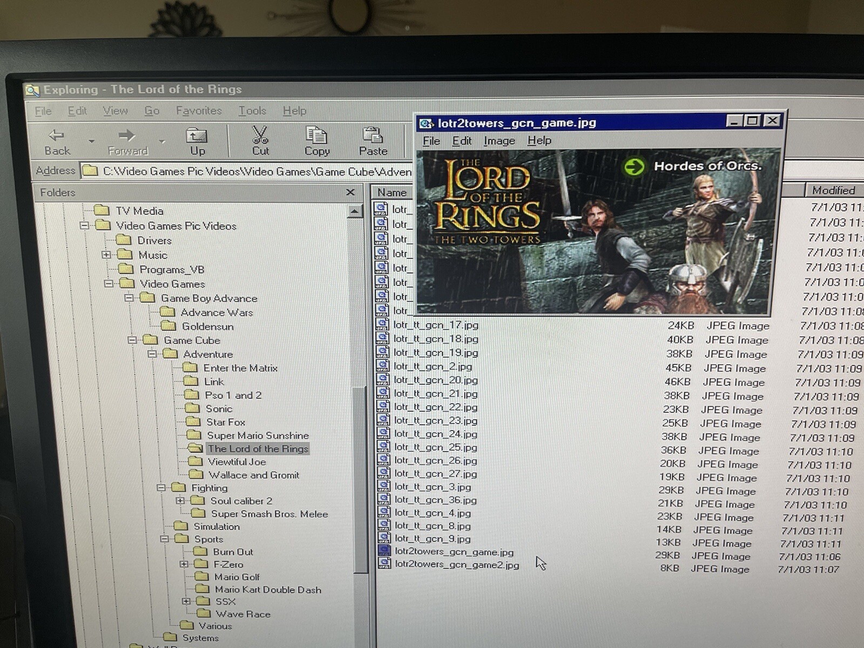Open the Go menu in Explorer

click(152, 111)
